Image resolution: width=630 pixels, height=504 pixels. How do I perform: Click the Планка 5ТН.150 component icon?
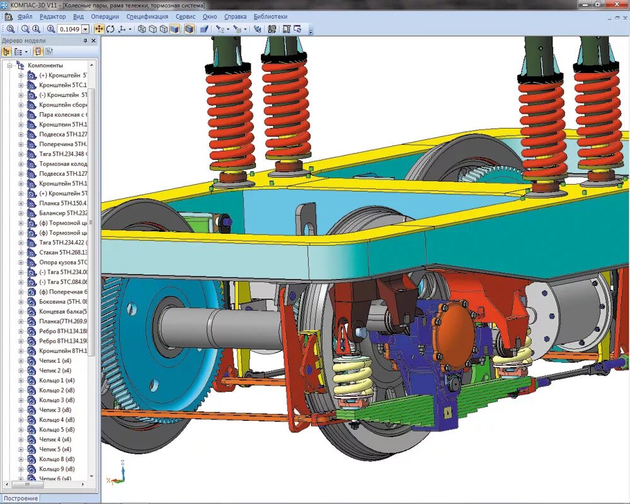point(31,203)
